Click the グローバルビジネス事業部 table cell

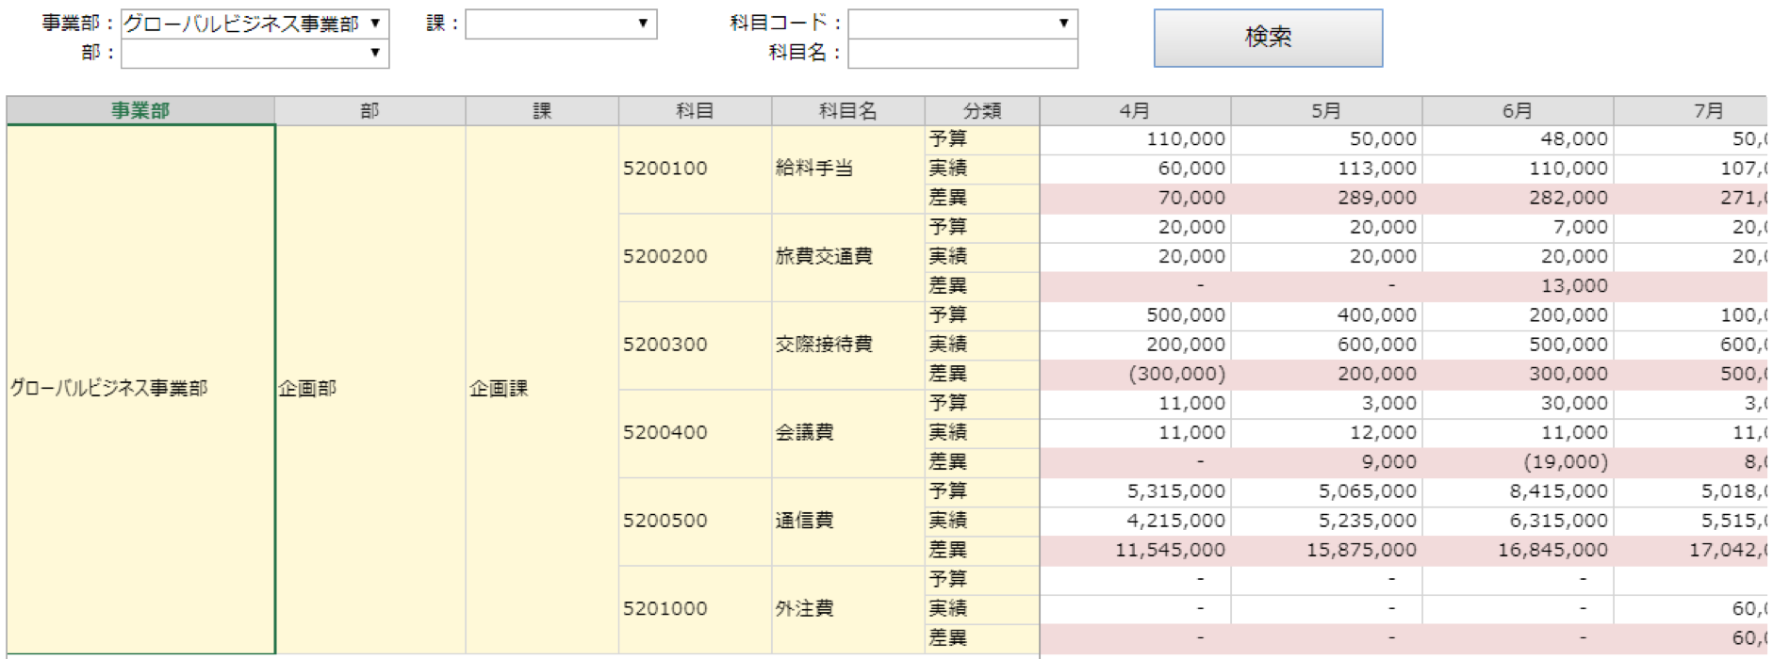(x=140, y=388)
